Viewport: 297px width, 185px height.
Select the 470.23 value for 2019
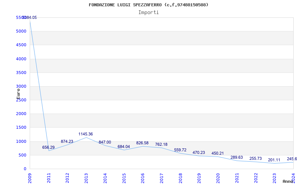pos(199,152)
